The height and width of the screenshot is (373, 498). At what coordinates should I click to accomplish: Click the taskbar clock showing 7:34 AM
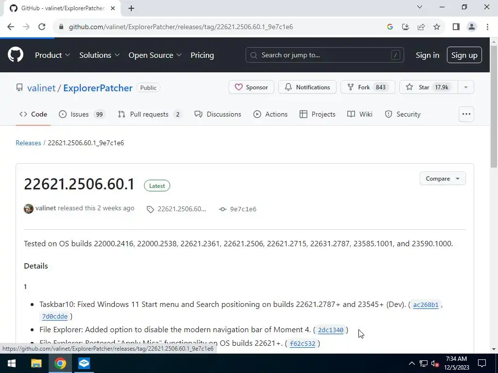(456, 363)
